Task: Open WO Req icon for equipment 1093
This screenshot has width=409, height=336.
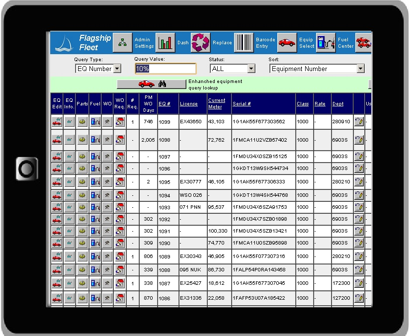Action: click(x=119, y=207)
